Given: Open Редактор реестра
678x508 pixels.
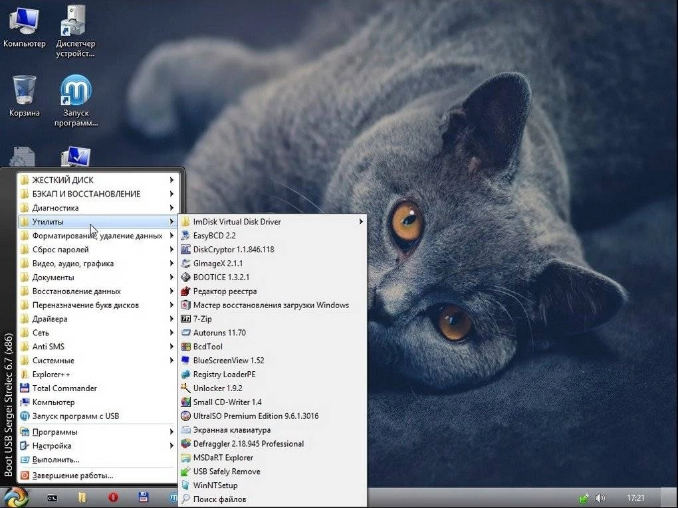Looking at the screenshot, I should 273,291.
